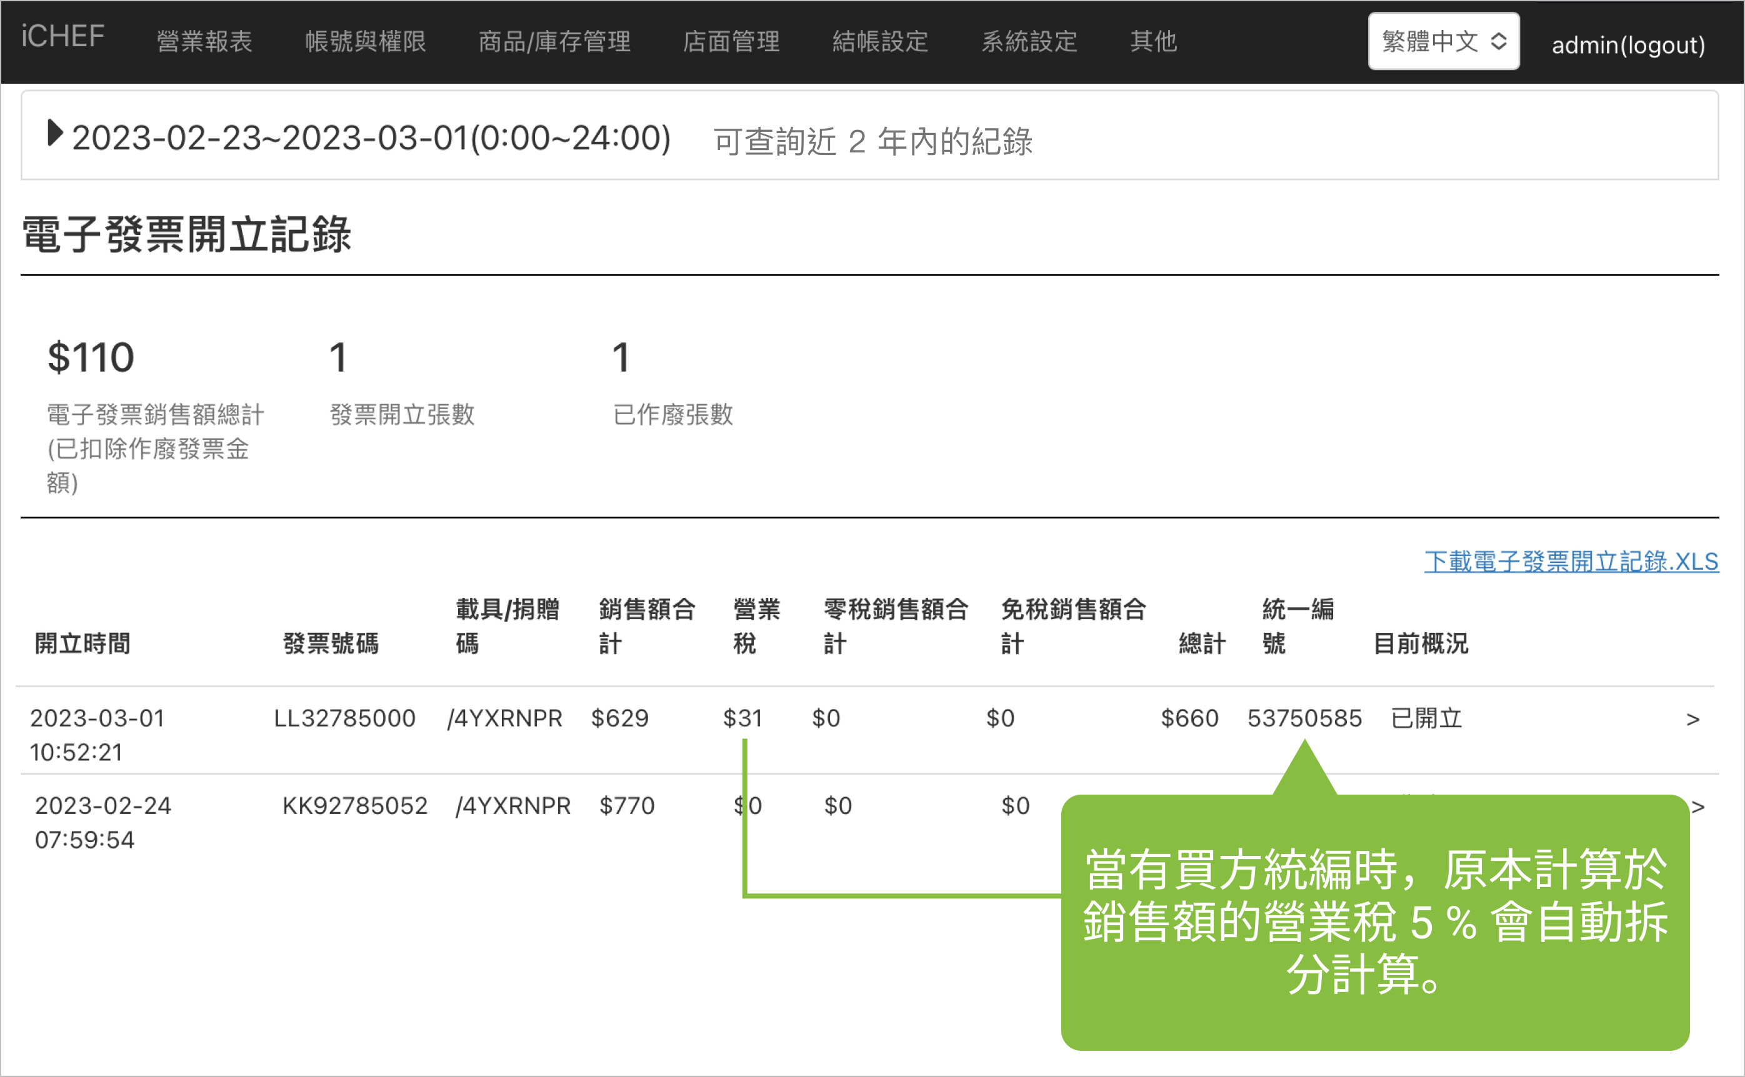
Task: Open the 營業報表 menu
Action: pyautogui.click(x=204, y=41)
